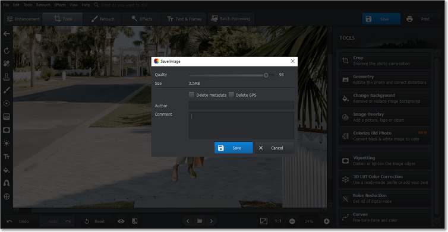Screen dimensions: 448x232
Task: Click Save in the Save Image dialog
Action: pos(234,148)
